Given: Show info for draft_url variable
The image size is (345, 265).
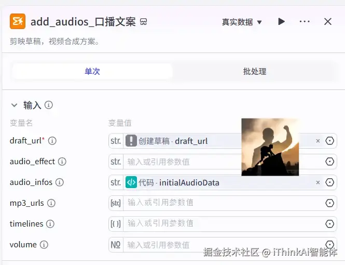Looking at the screenshot, I should click(x=52, y=140).
